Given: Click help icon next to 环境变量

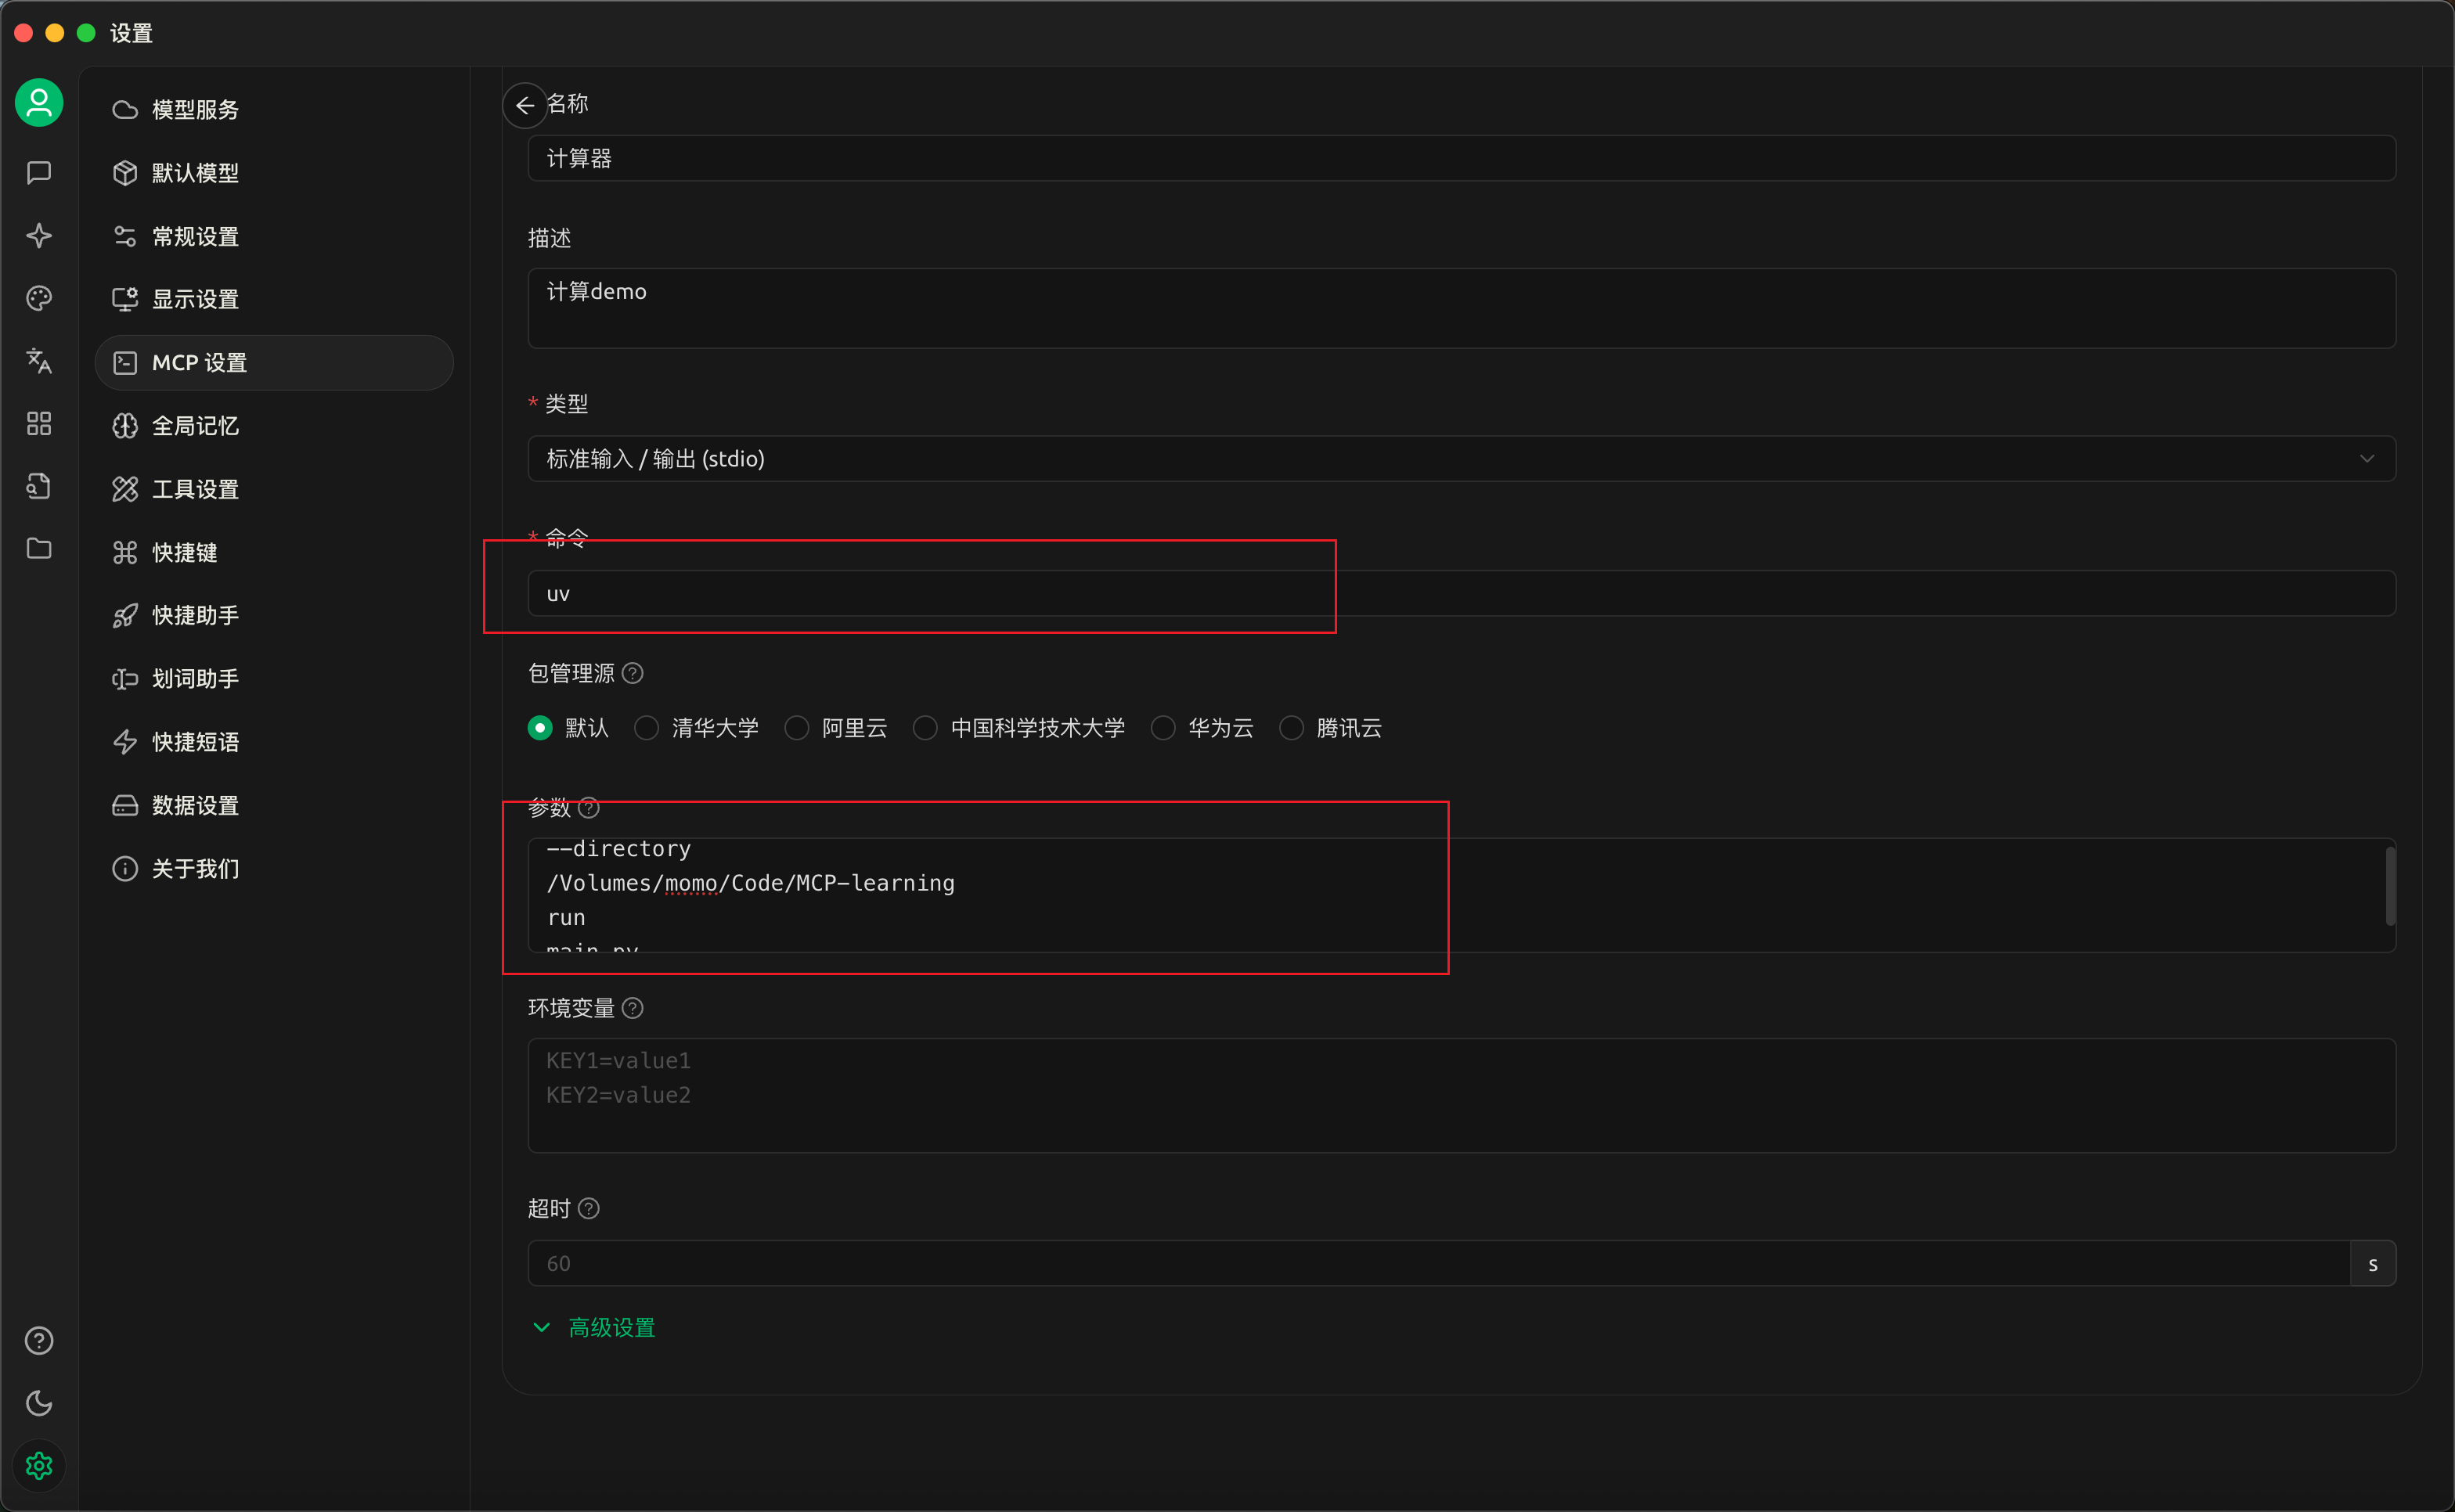Looking at the screenshot, I should pos(633,1008).
